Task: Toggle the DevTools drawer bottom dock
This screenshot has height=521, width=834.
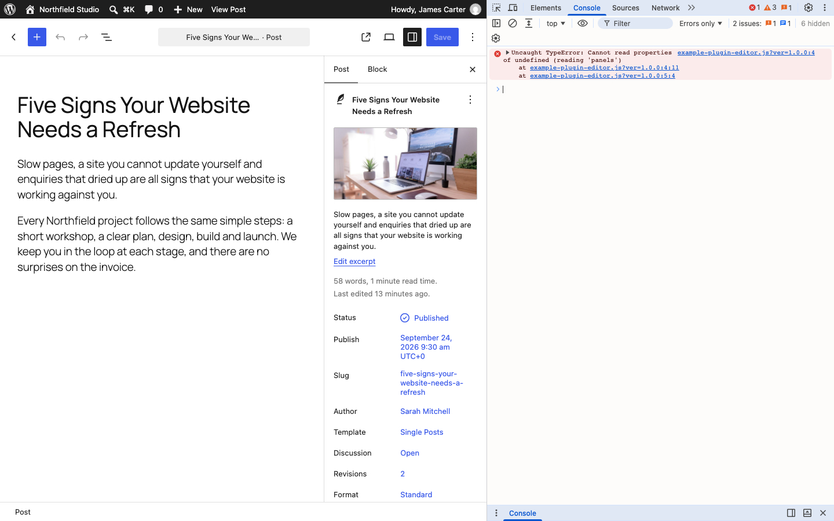Action: pos(807,513)
